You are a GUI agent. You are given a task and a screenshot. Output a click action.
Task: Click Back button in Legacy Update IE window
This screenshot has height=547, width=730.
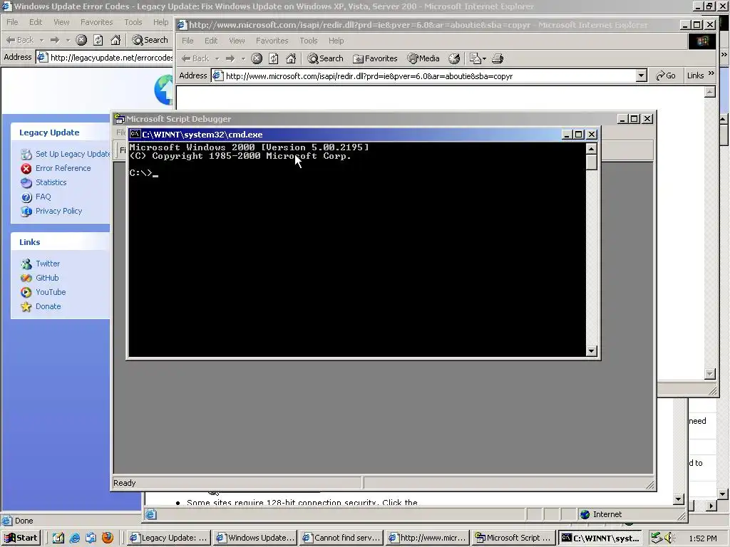[x=19, y=40]
